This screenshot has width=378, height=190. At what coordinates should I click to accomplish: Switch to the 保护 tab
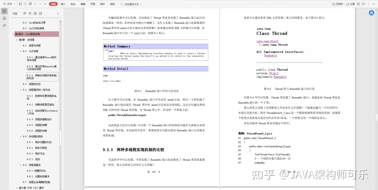pyautogui.click(x=102, y=4)
